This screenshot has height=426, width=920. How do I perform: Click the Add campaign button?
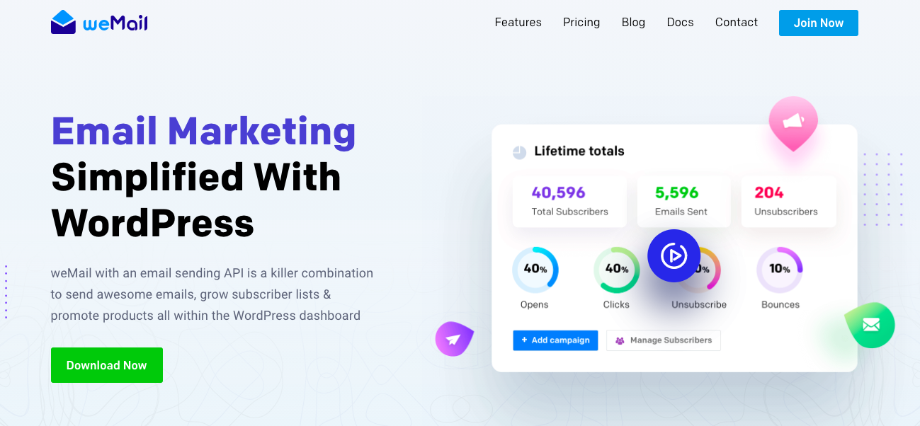pyautogui.click(x=555, y=340)
